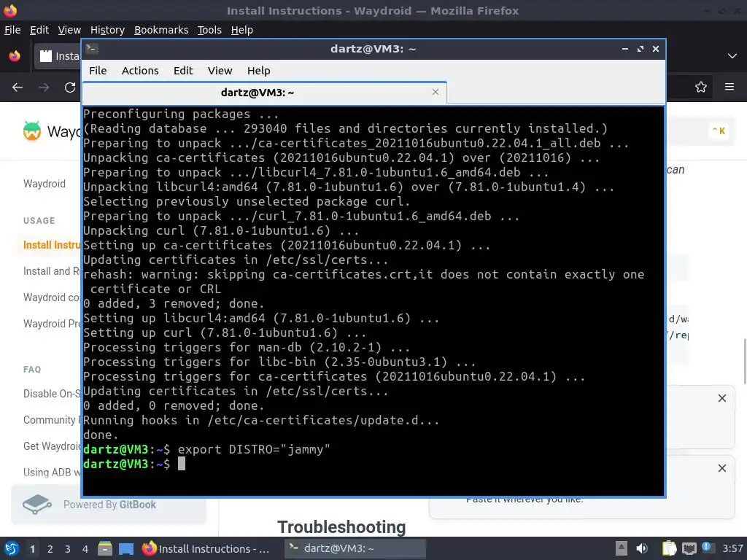The height and width of the screenshot is (560, 747).
Task: Click the removable media eject tray icon
Action: point(622,548)
